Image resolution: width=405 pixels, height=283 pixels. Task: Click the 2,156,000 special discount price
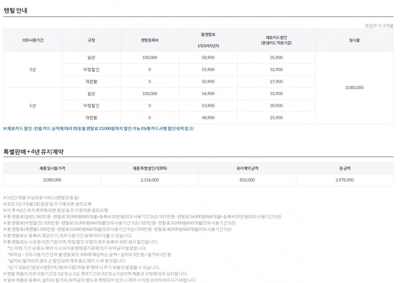coord(149,180)
